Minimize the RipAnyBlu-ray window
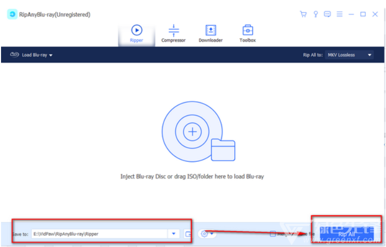Screen dimensions: 386x247 (351, 14)
